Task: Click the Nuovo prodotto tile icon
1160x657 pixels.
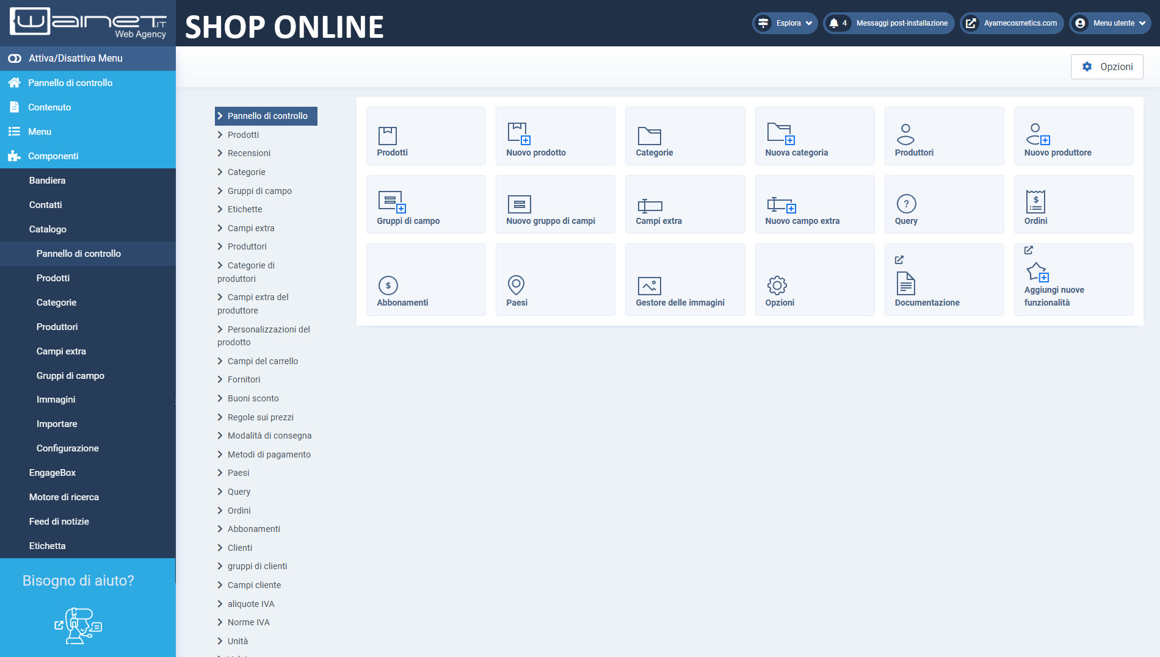Action: pyautogui.click(x=519, y=133)
